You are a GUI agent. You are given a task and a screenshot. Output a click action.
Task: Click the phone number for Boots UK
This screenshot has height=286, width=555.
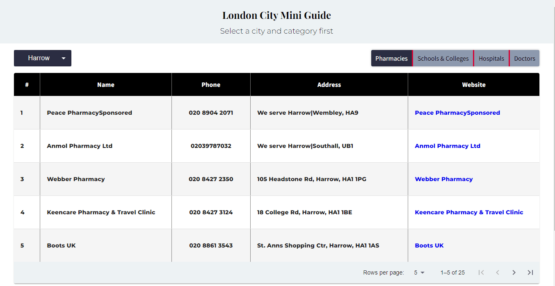pyautogui.click(x=211, y=245)
